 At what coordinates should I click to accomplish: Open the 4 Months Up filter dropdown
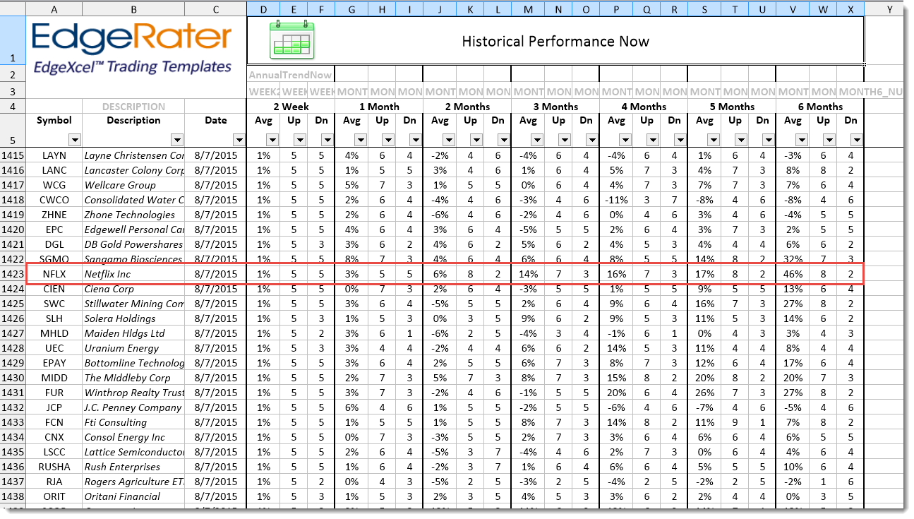coord(653,140)
